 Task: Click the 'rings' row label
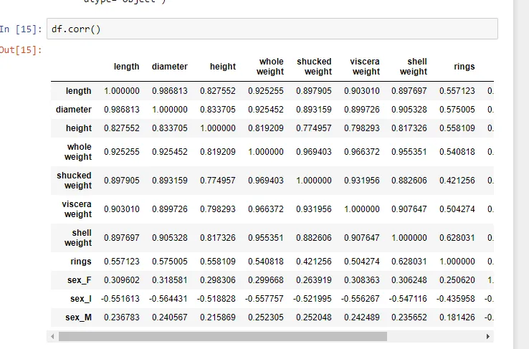click(x=81, y=262)
